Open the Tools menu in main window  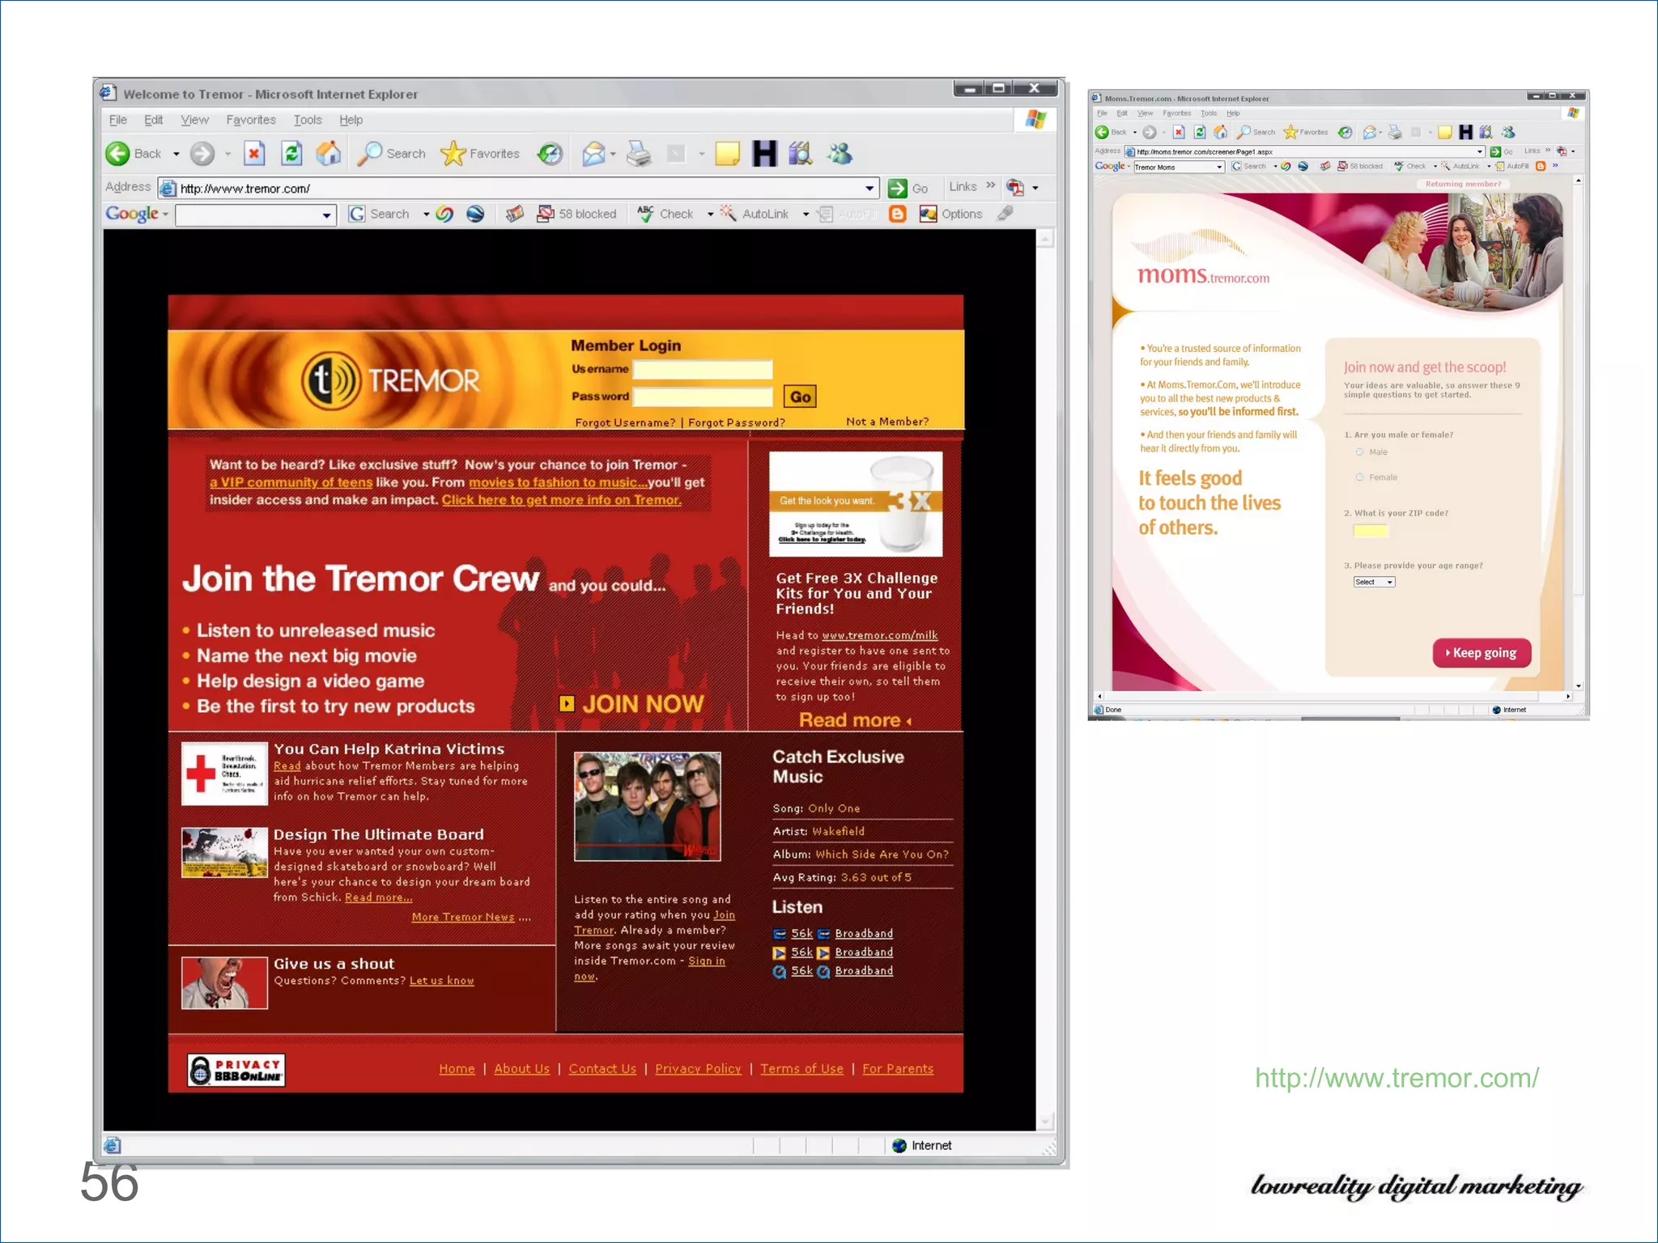(308, 120)
